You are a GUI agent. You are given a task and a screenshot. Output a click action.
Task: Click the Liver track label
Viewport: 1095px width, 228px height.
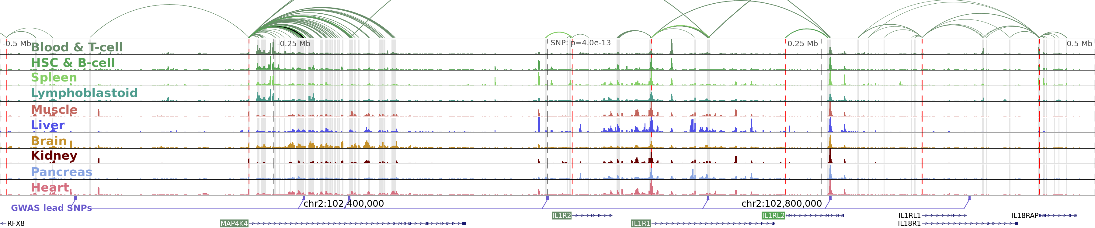pyautogui.click(x=48, y=125)
